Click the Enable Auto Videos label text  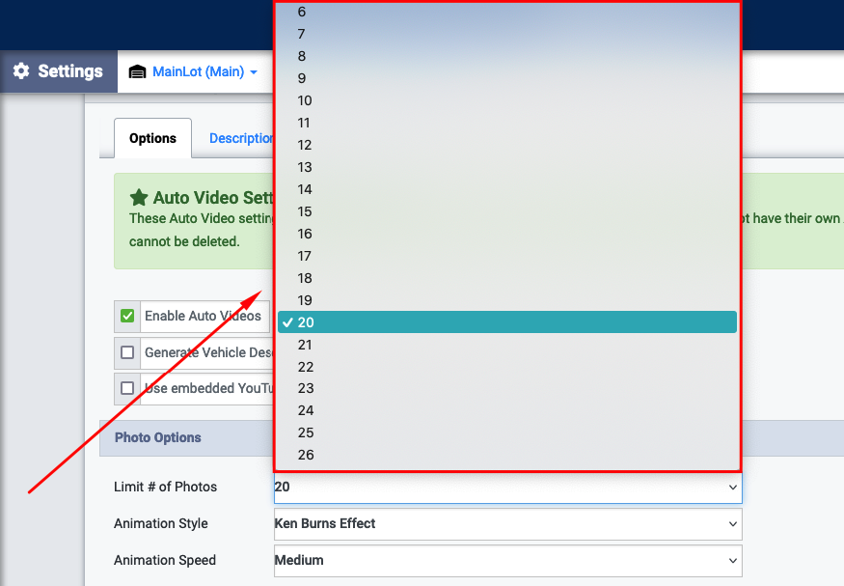pos(203,316)
